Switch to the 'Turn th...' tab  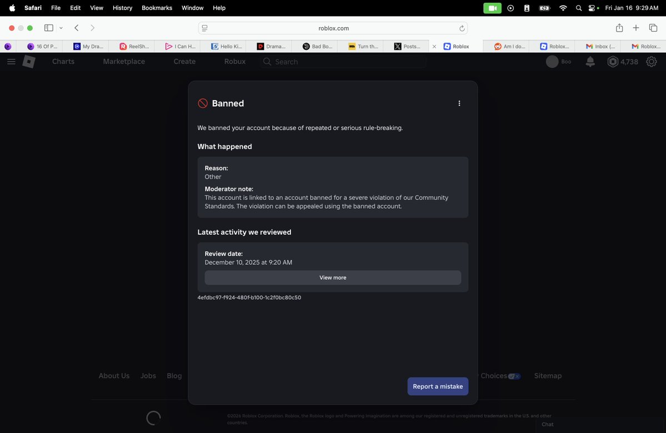click(x=363, y=46)
